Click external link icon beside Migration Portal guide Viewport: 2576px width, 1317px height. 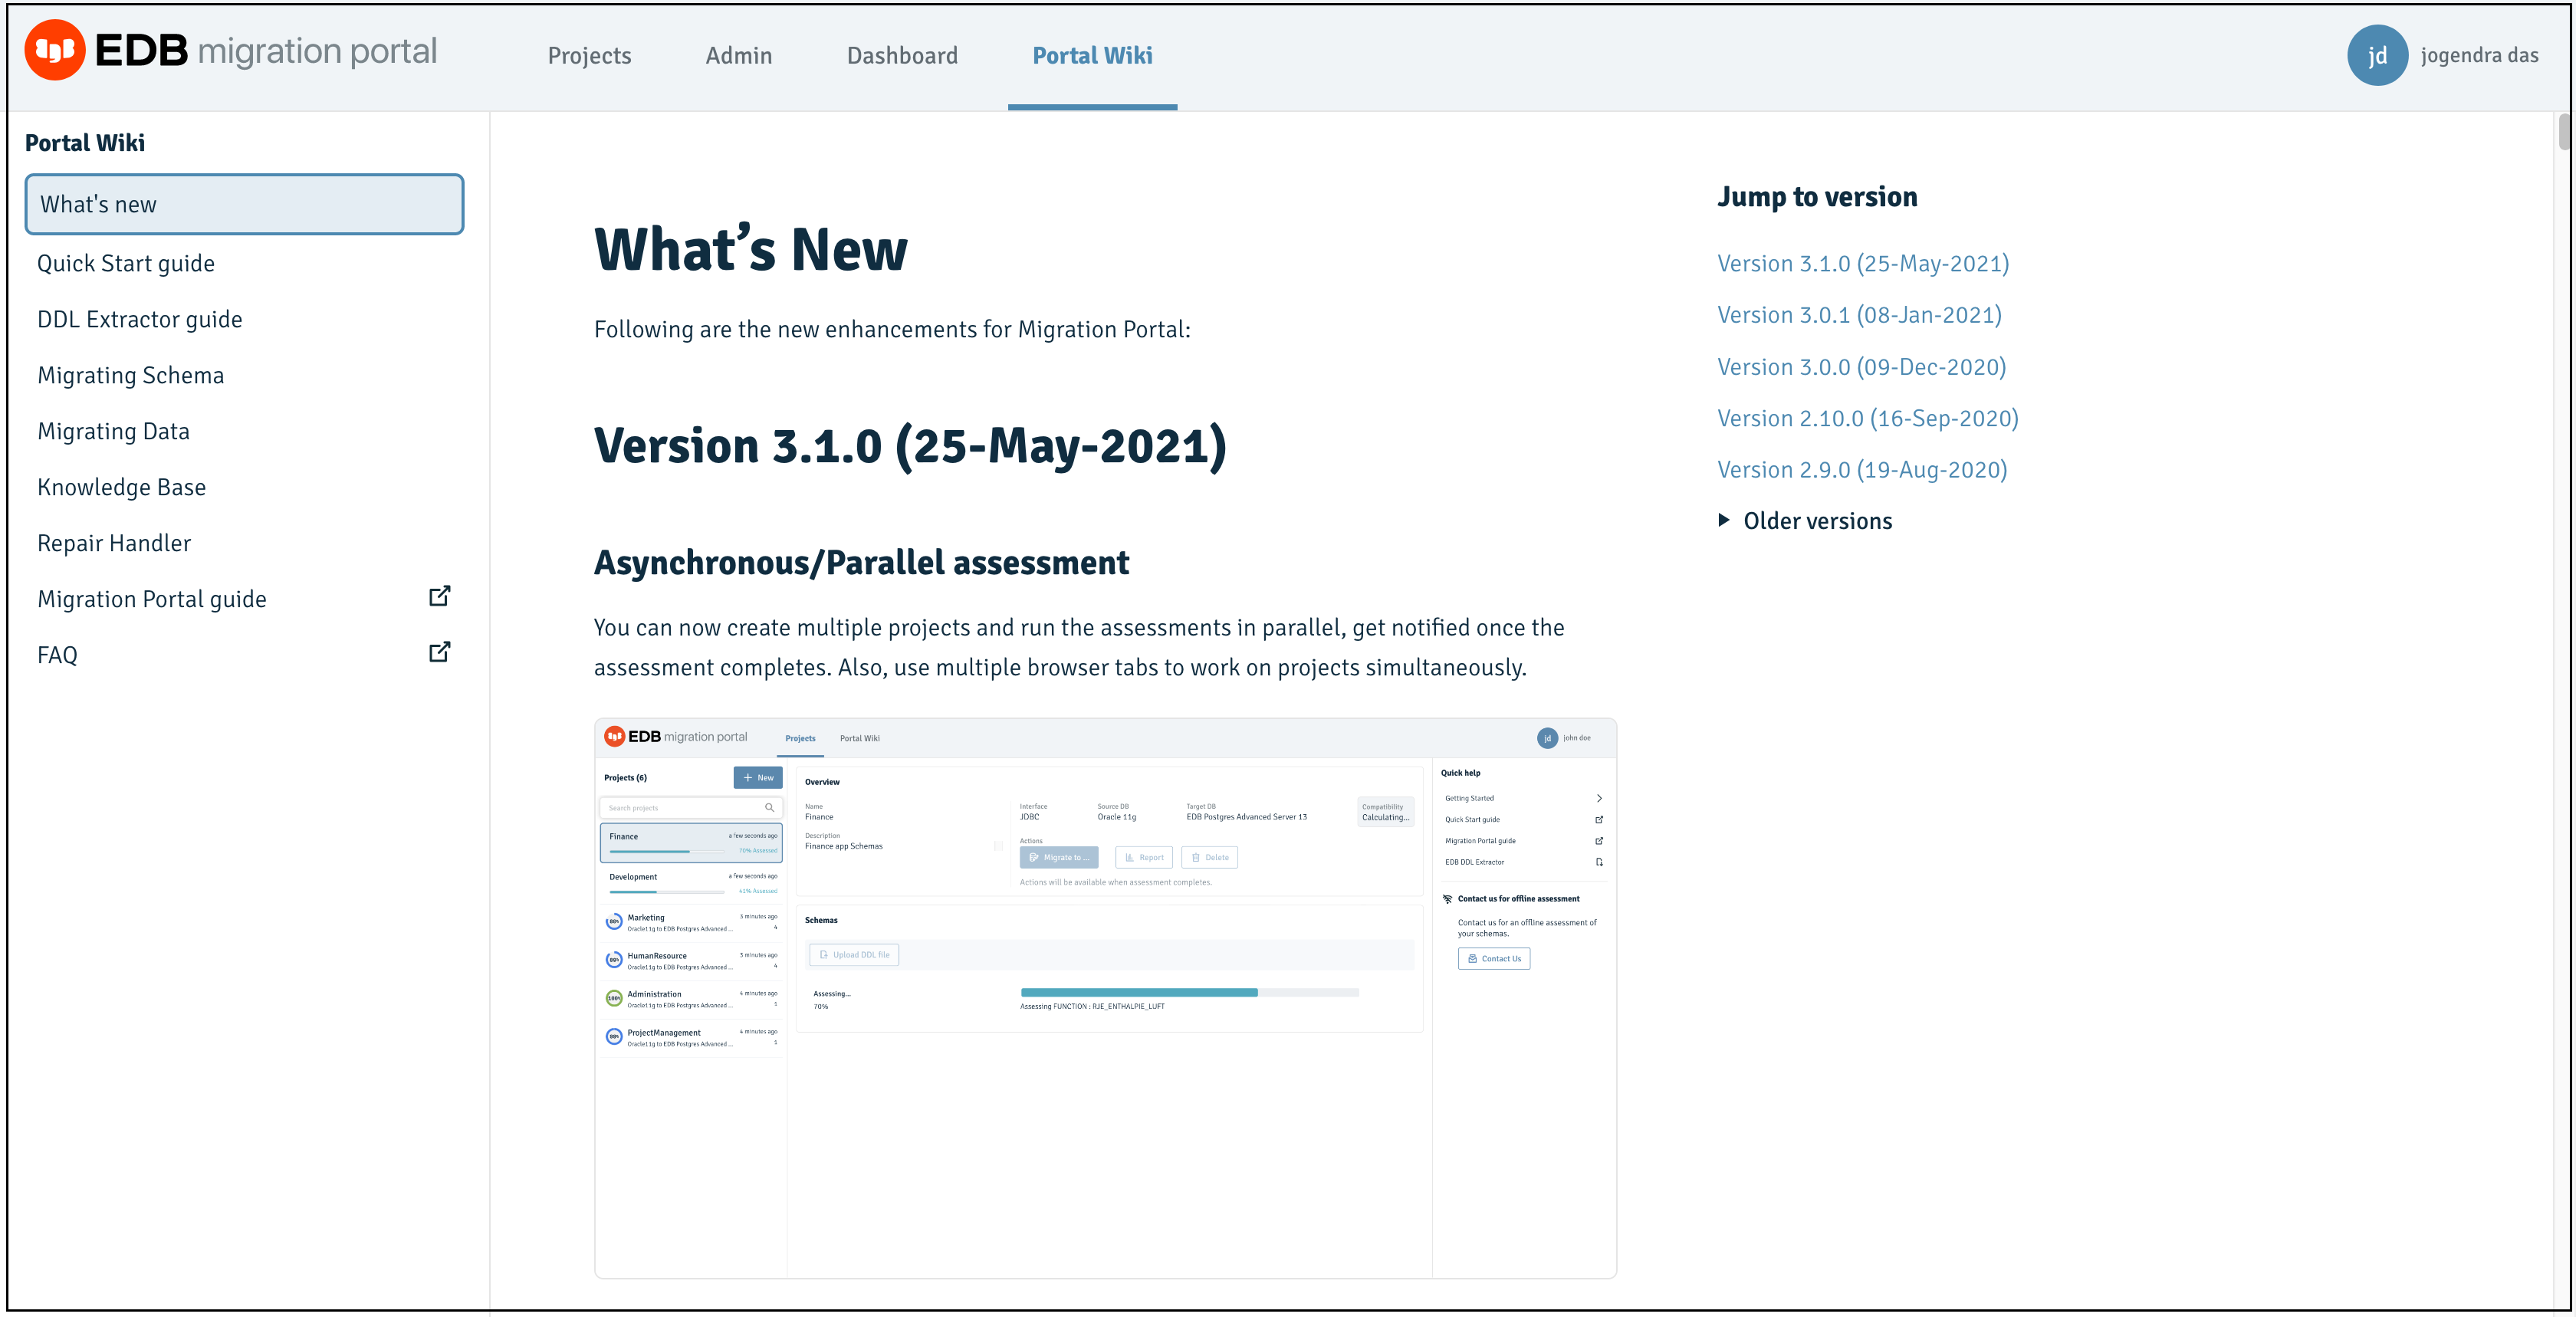(439, 597)
